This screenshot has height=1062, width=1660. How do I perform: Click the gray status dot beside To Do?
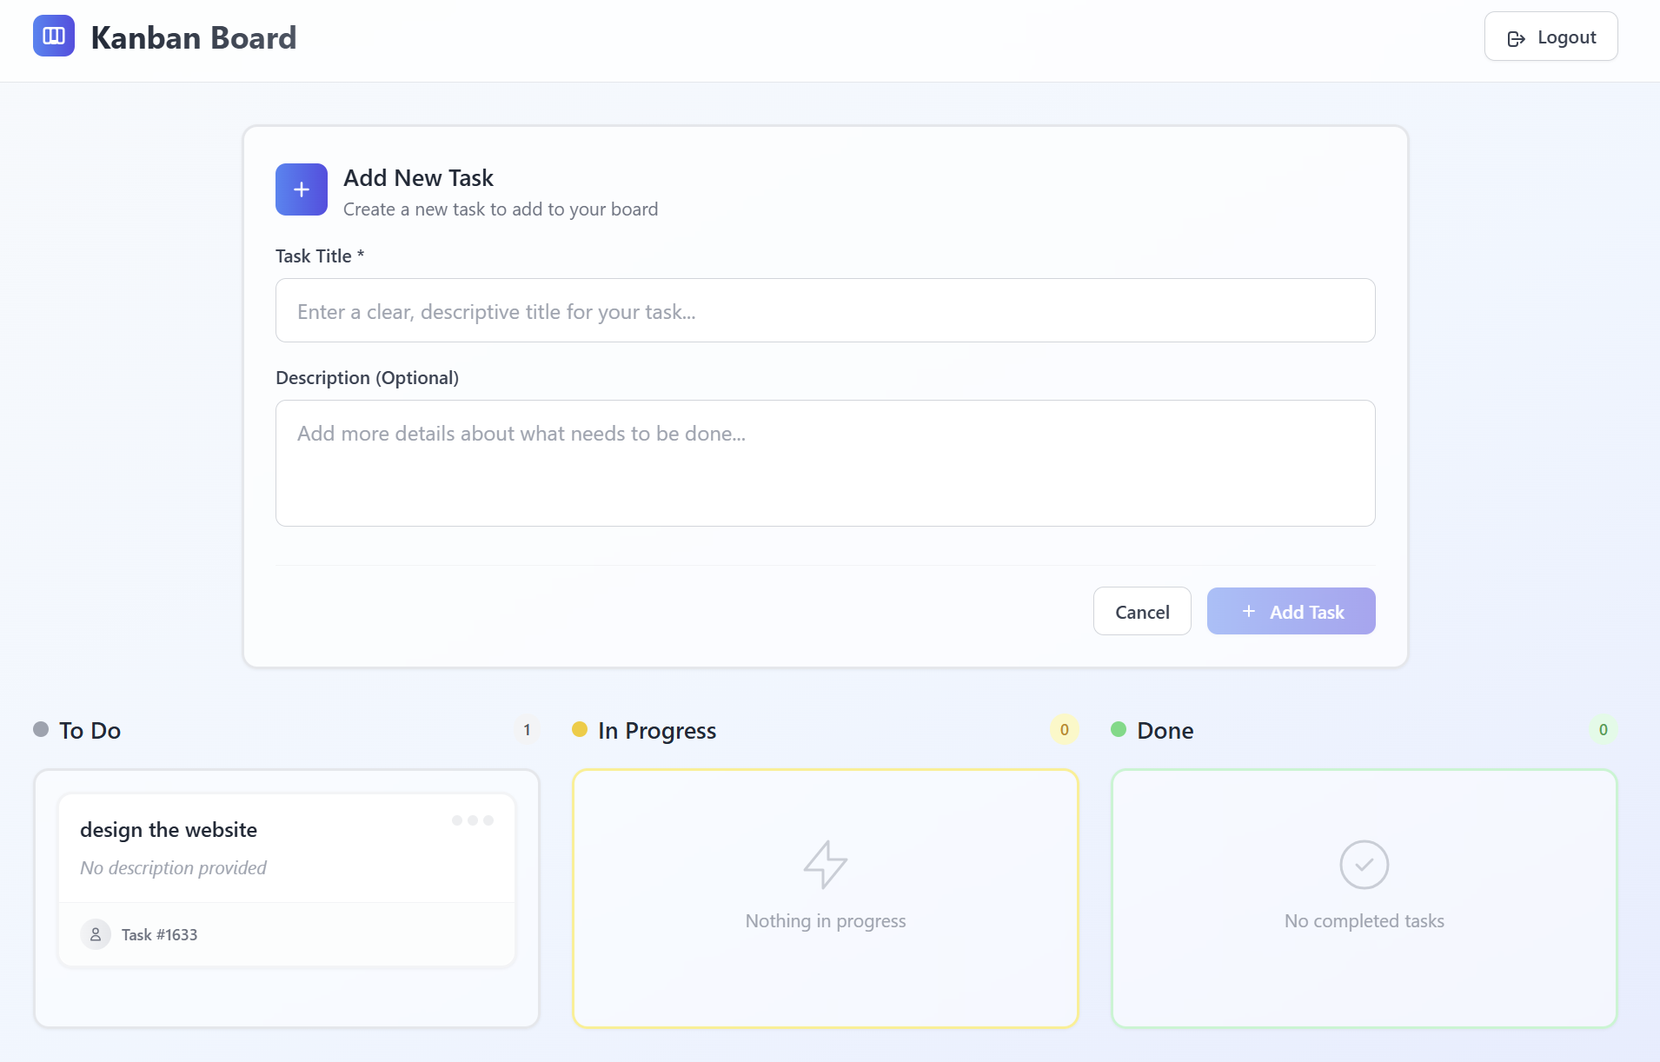point(41,729)
